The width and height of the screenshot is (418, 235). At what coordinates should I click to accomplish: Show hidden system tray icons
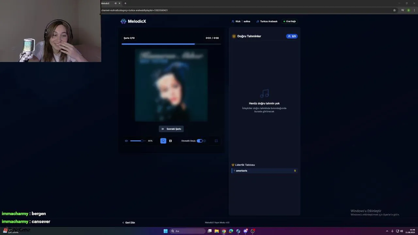[387, 231]
